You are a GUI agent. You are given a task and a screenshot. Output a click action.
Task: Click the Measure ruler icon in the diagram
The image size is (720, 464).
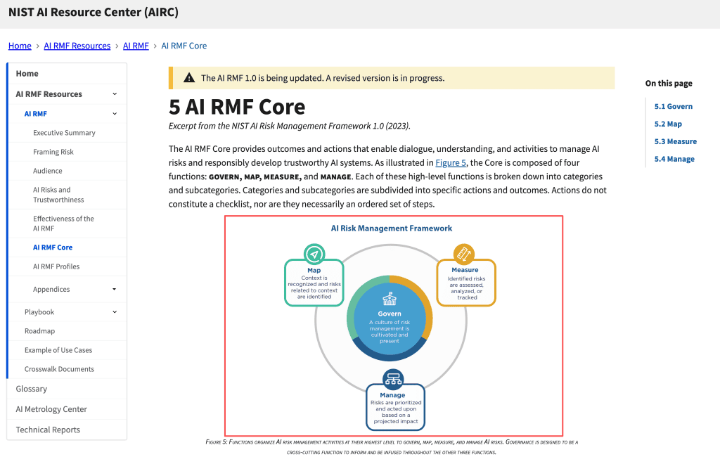pos(464,254)
